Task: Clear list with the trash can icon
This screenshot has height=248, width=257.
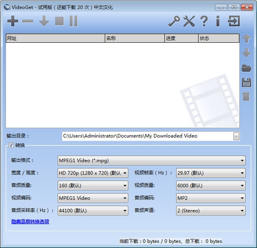Action: 246,97
